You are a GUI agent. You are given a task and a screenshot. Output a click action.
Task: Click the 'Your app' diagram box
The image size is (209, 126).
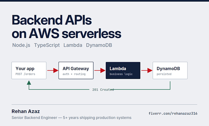coord(29,71)
